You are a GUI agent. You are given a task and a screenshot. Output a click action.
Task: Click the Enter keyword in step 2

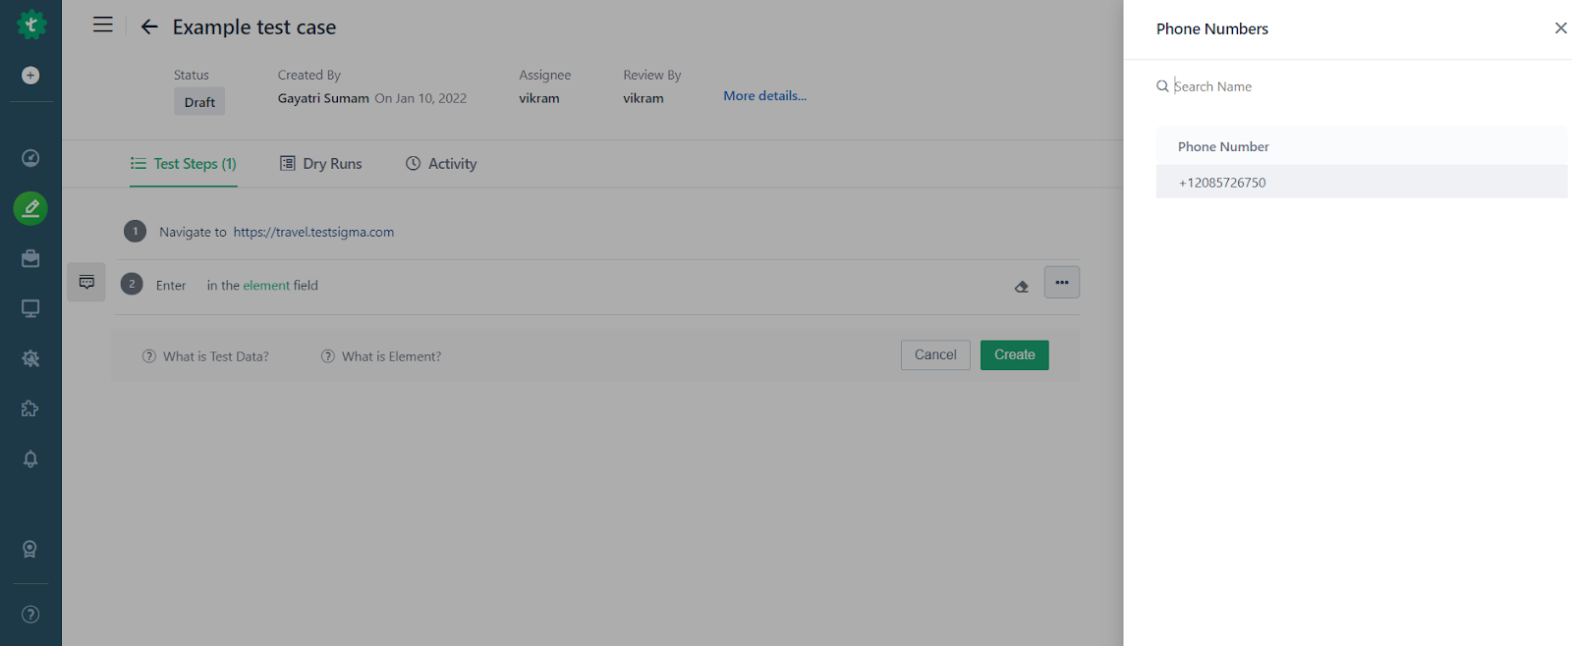point(171,286)
